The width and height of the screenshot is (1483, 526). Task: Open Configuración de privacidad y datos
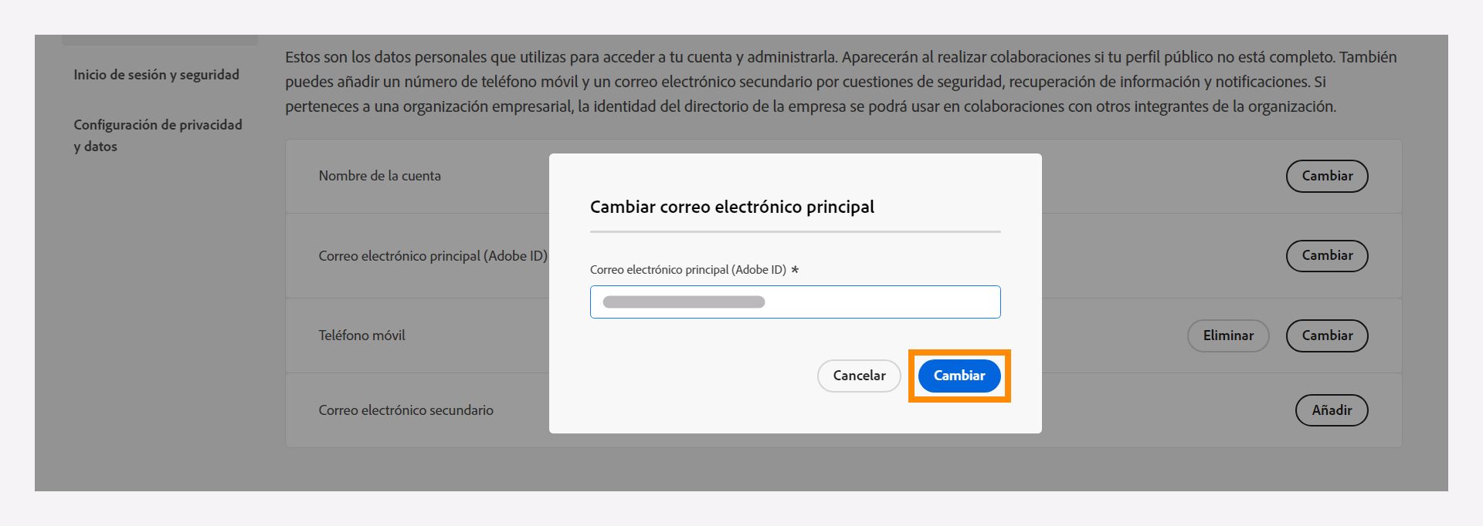pos(157,135)
